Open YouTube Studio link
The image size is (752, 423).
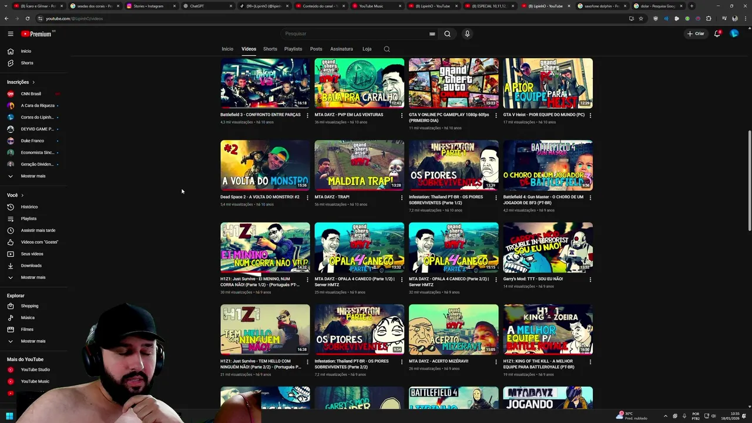point(36,370)
